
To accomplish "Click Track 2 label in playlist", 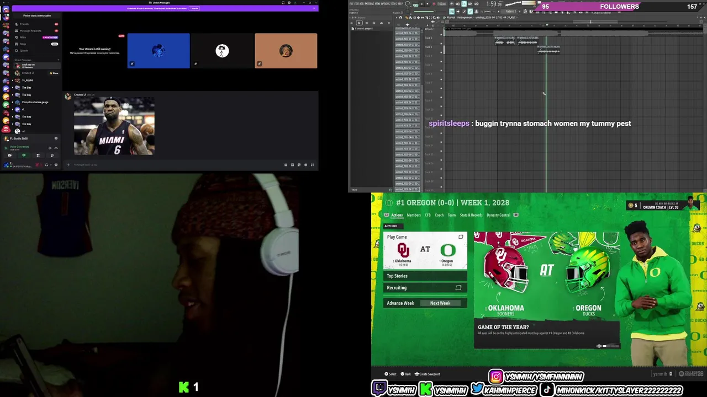I will [x=429, y=38].
